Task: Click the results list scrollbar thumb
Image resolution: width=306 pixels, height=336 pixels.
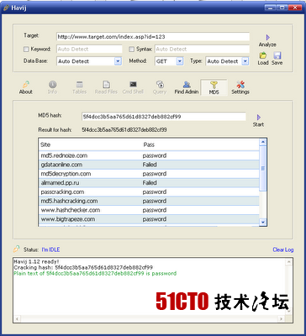Action: (263, 169)
